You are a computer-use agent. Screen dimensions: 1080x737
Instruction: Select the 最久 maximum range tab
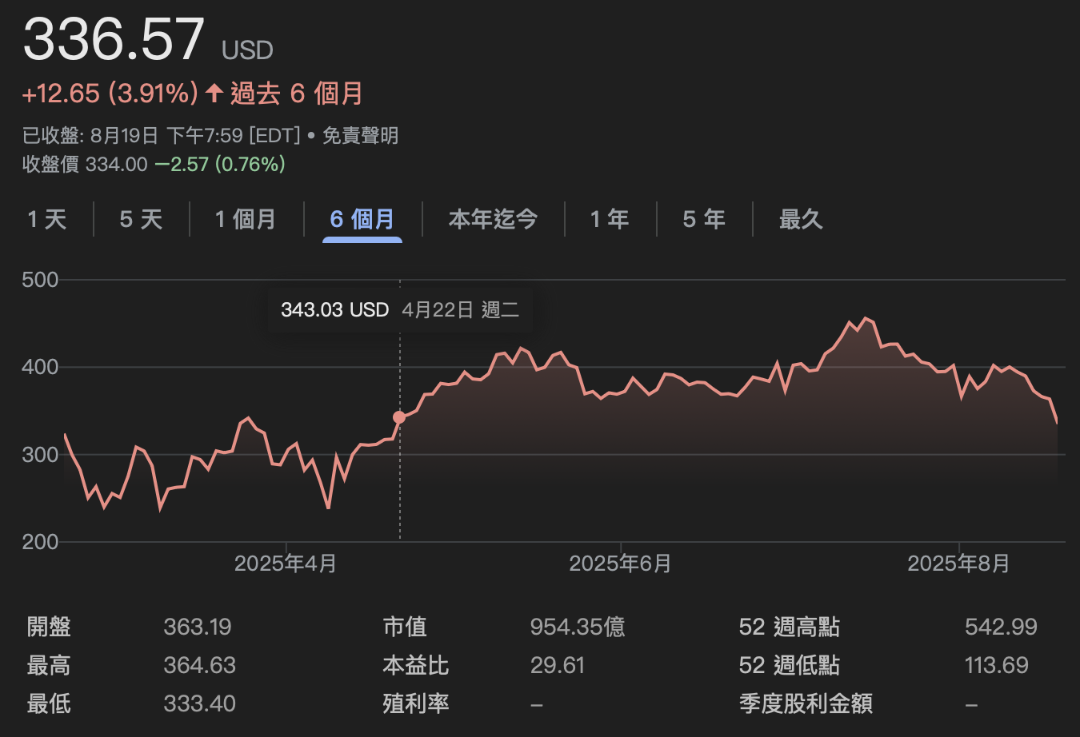click(x=800, y=219)
